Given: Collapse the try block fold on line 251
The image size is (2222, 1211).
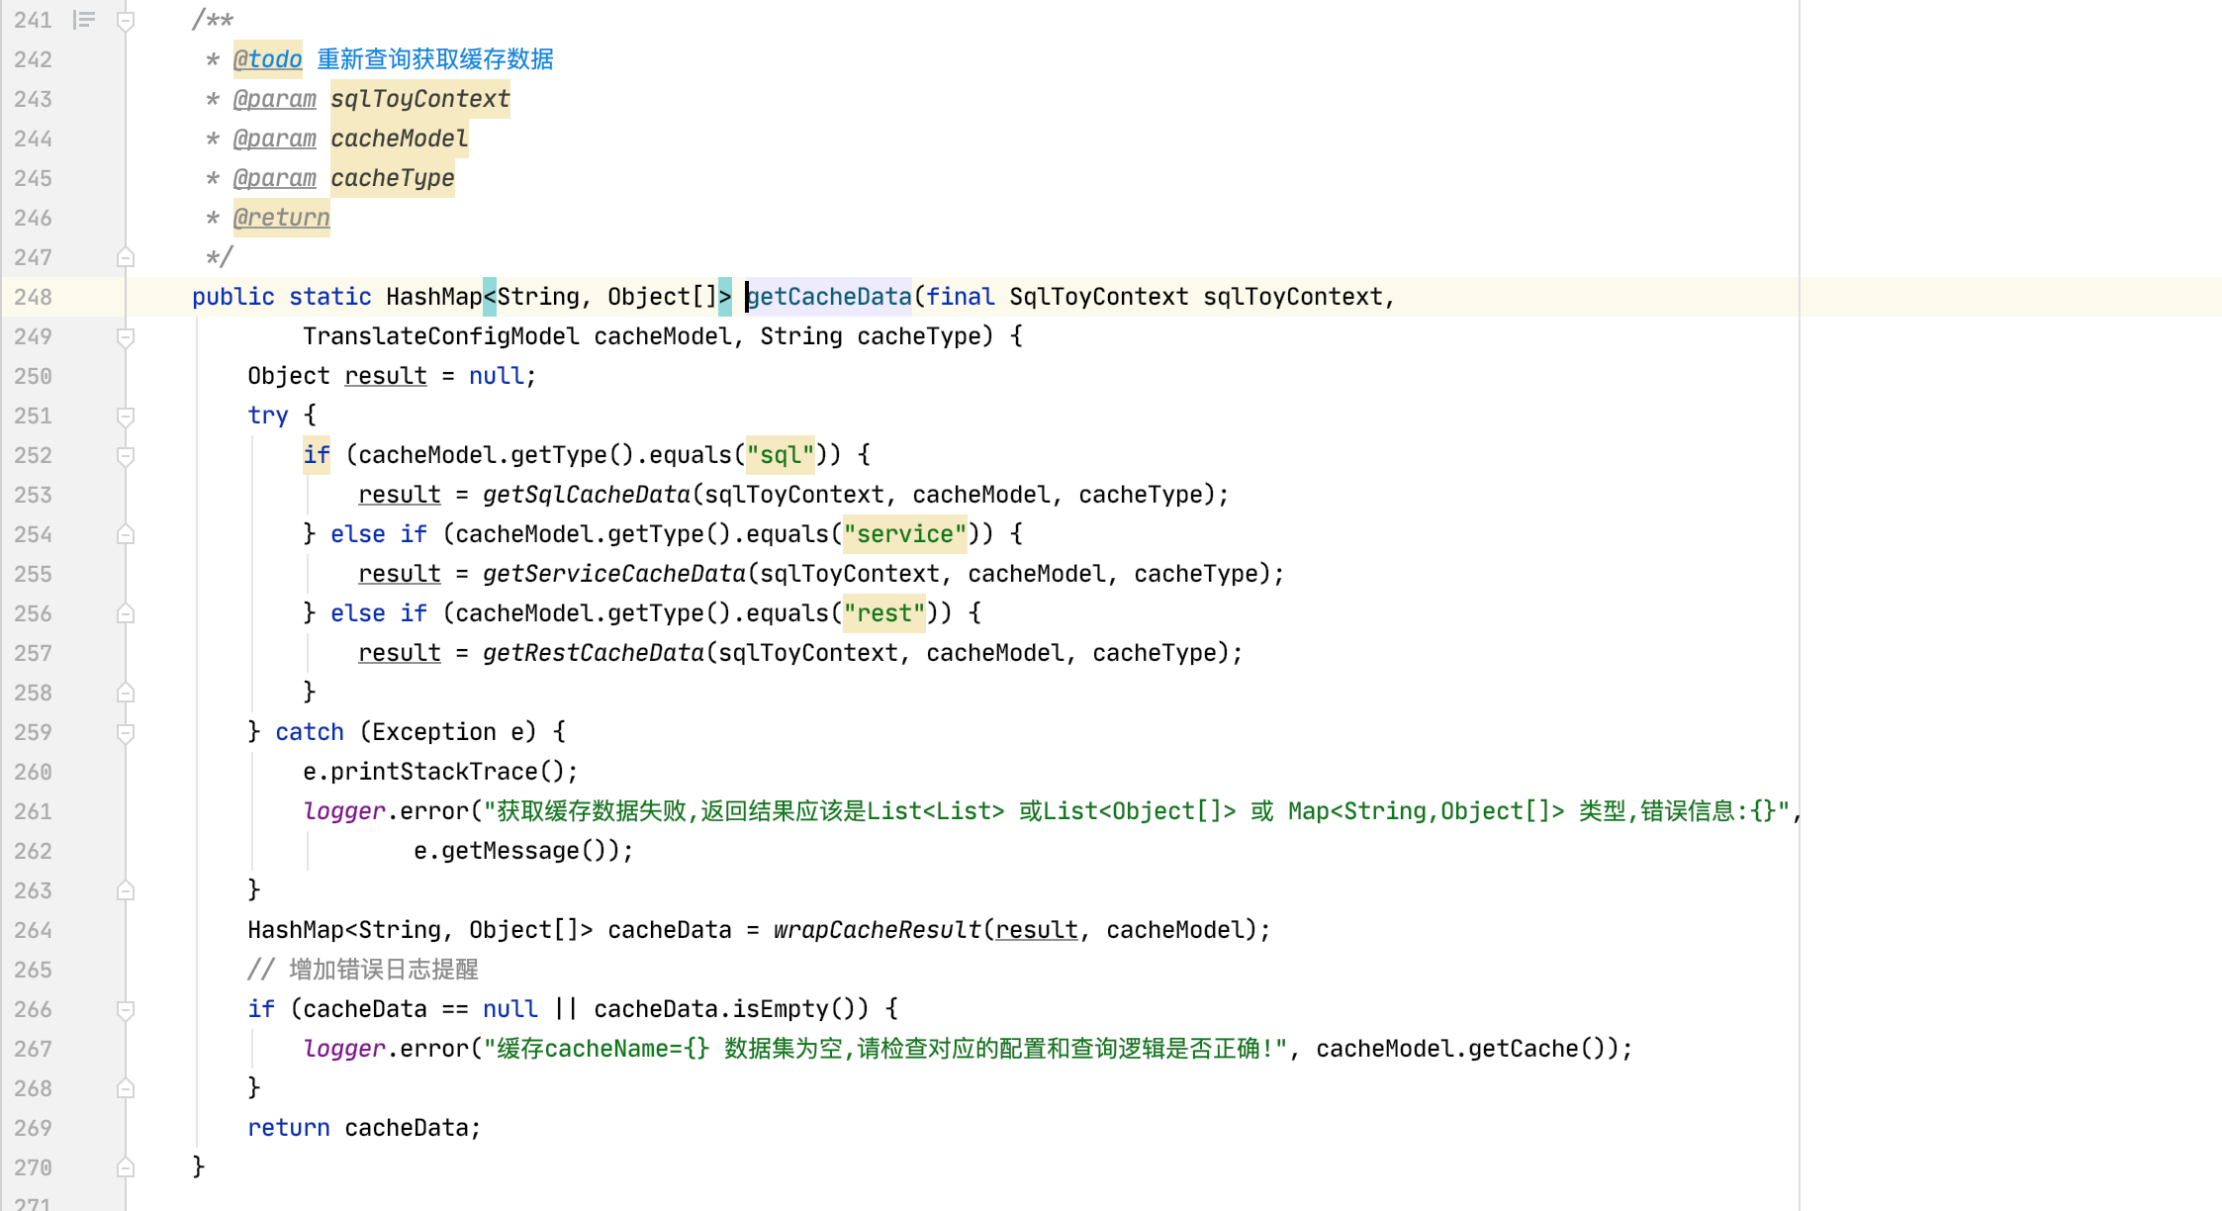Looking at the screenshot, I should (x=126, y=417).
